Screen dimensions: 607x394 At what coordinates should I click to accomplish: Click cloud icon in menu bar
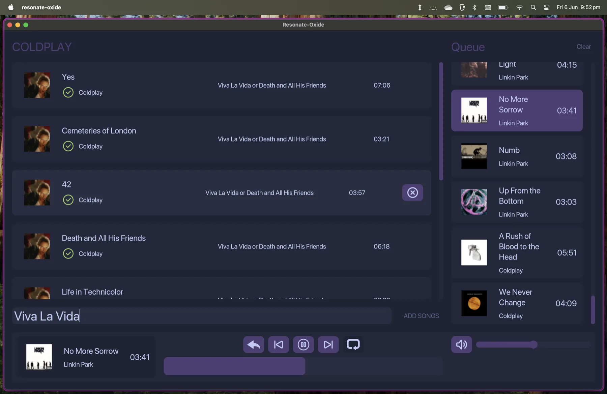pos(448,7)
